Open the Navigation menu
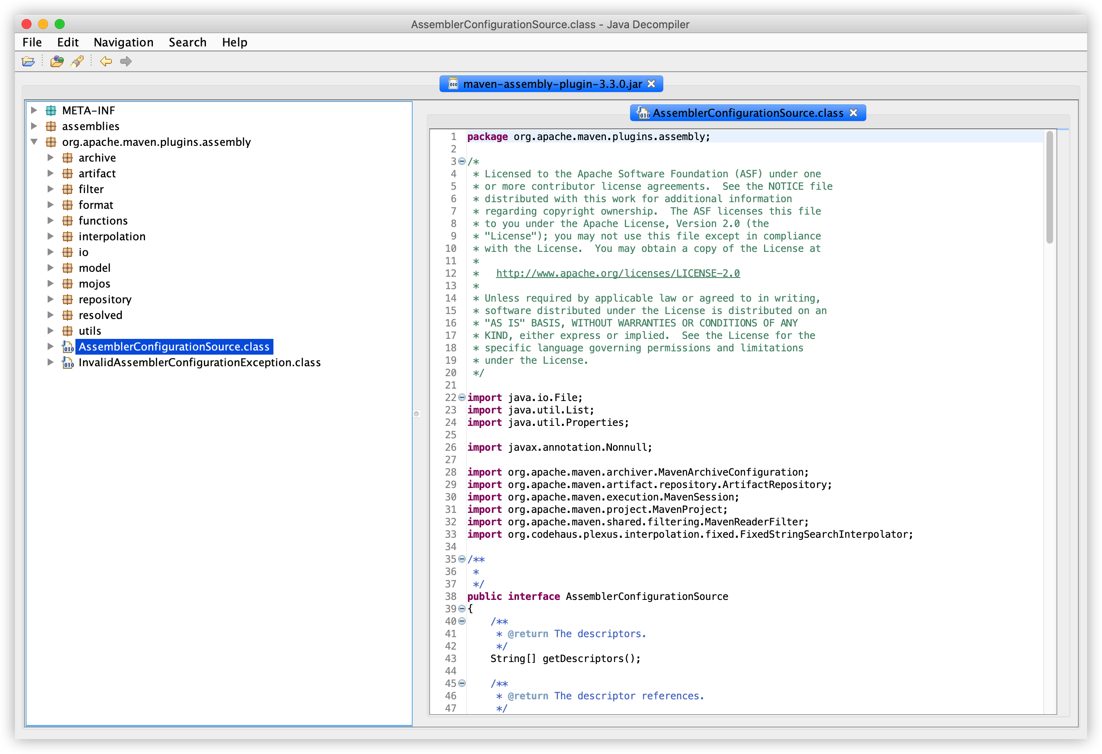Viewport: 1102px width, 754px height. [123, 42]
